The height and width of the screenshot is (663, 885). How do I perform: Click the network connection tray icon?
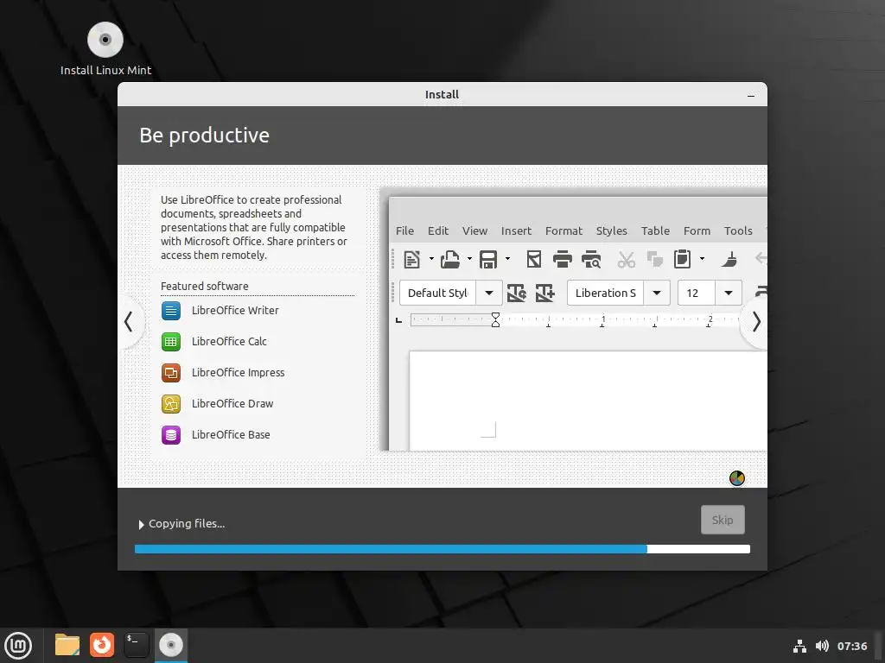(799, 646)
